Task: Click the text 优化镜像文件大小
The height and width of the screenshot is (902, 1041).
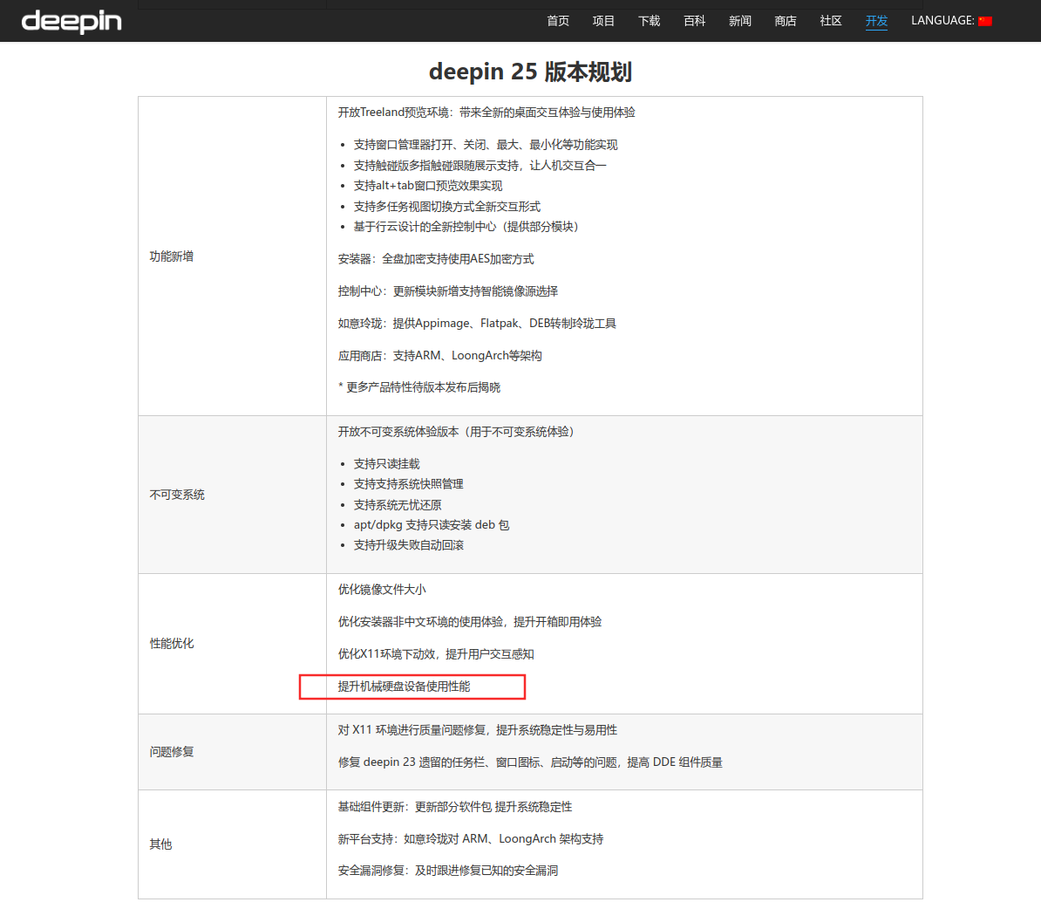Action: pyautogui.click(x=383, y=590)
